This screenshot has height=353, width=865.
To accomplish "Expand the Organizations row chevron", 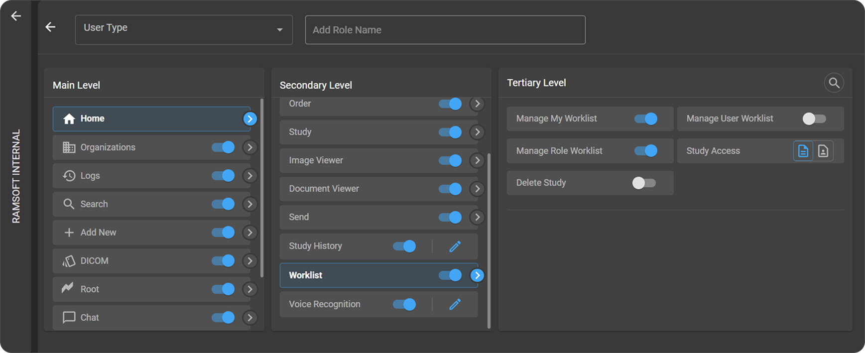I will tap(250, 147).
